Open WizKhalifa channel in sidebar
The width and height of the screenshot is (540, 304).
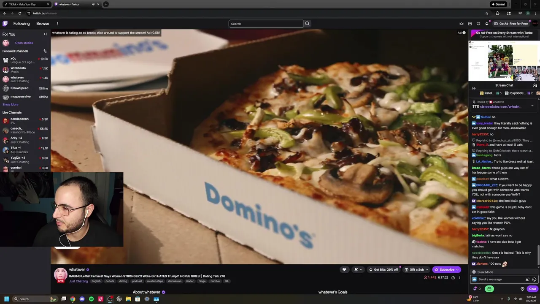[25, 70]
